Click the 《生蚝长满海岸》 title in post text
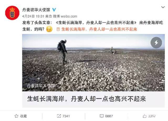 tap(96, 23)
